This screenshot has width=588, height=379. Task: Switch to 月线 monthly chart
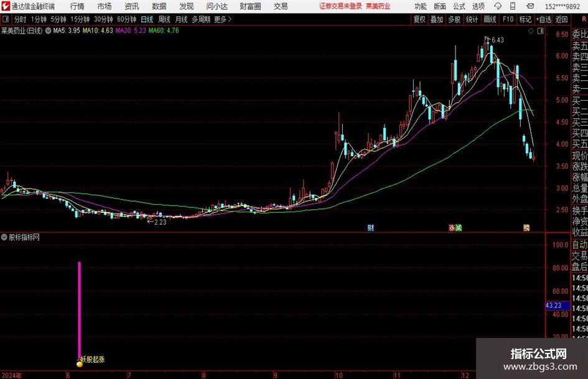click(x=182, y=19)
